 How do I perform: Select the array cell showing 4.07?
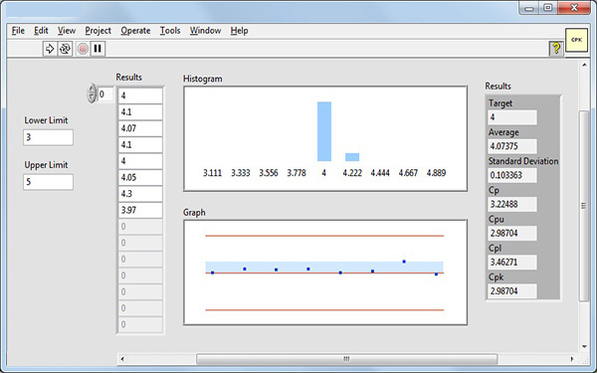pyautogui.click(x=140, y=128)
